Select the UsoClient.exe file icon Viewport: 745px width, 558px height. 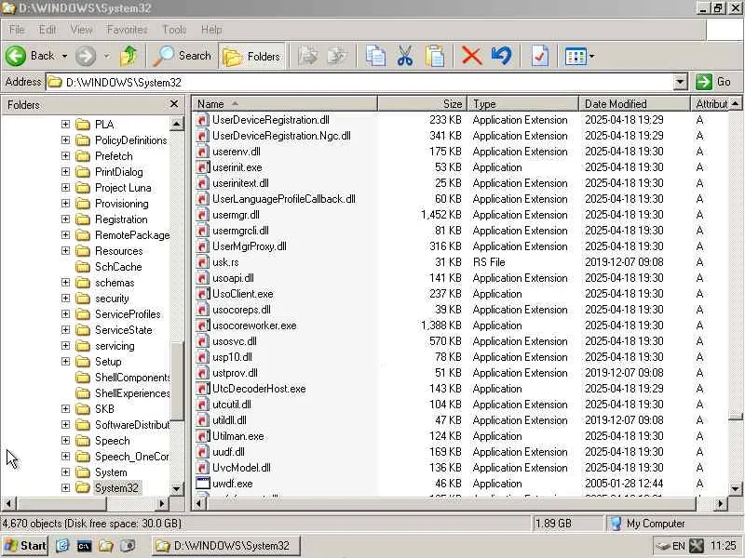[203, 294]
